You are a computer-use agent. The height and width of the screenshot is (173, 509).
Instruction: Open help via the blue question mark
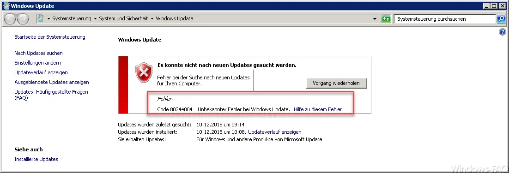[502, 32]
